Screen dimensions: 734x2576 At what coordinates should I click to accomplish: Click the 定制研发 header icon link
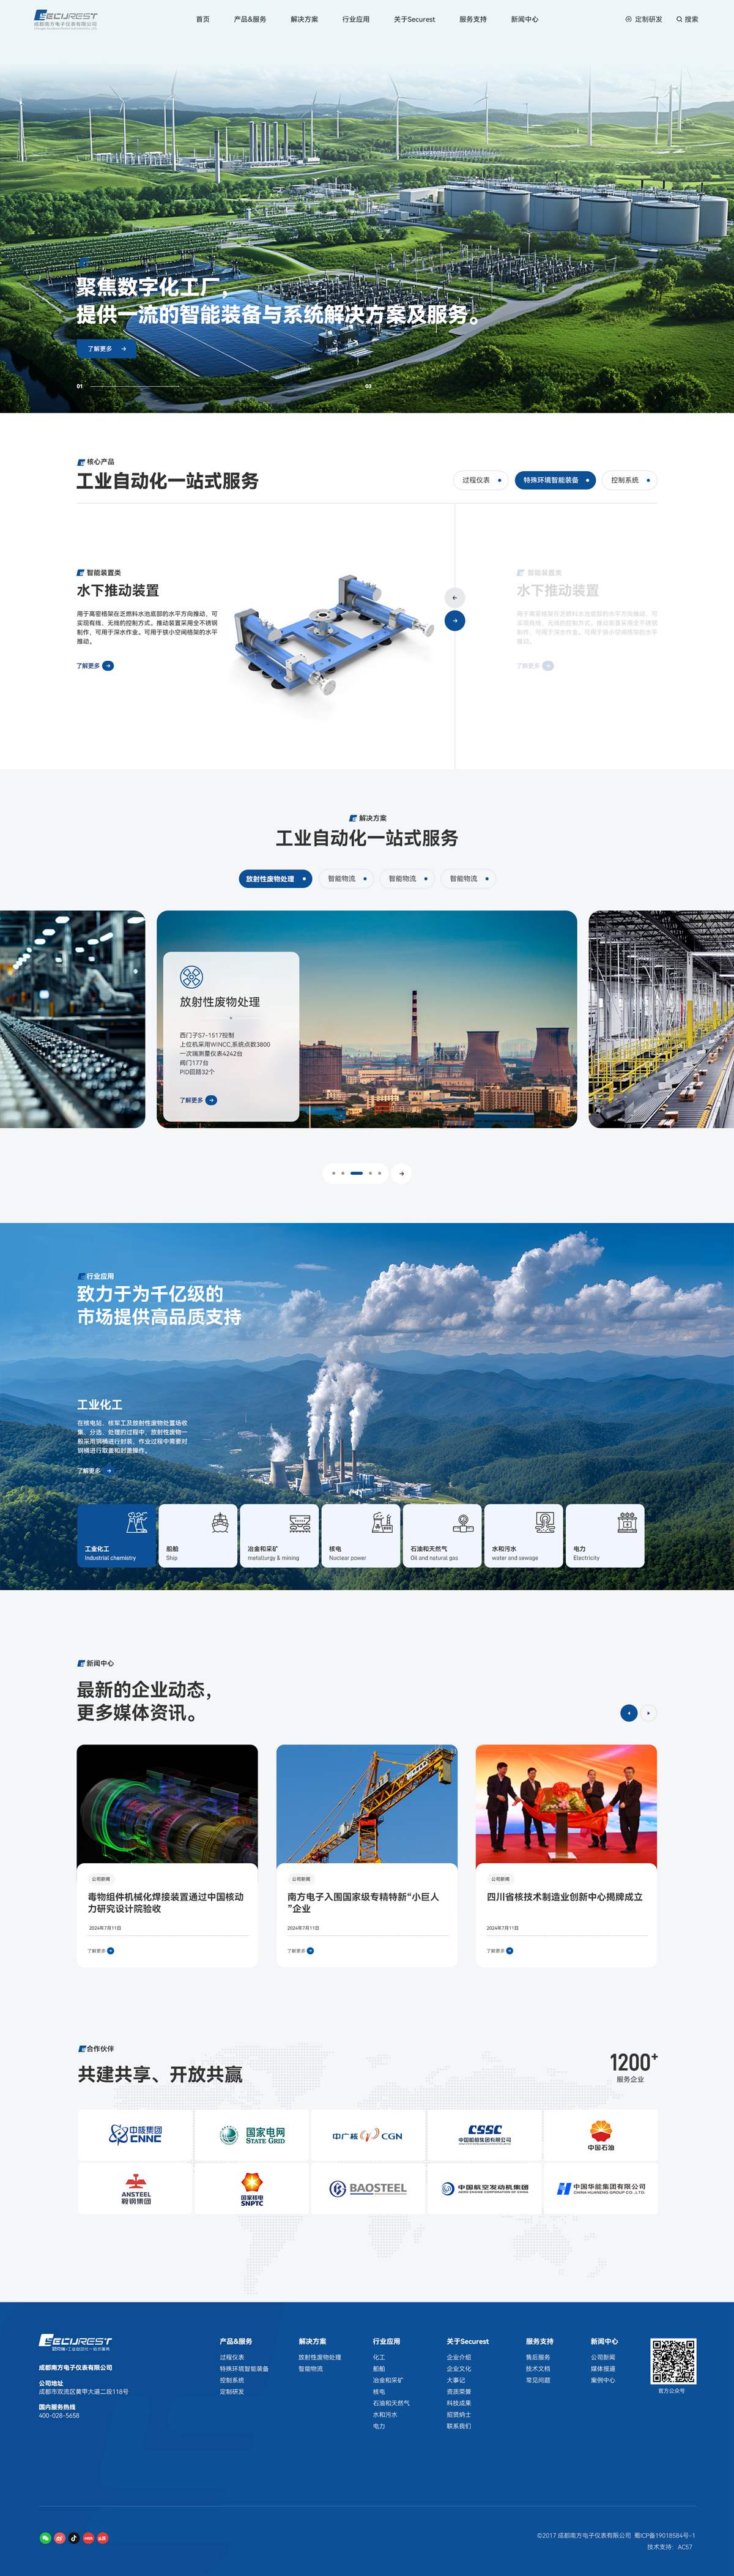pyautogui.click(x=644, y=19)
